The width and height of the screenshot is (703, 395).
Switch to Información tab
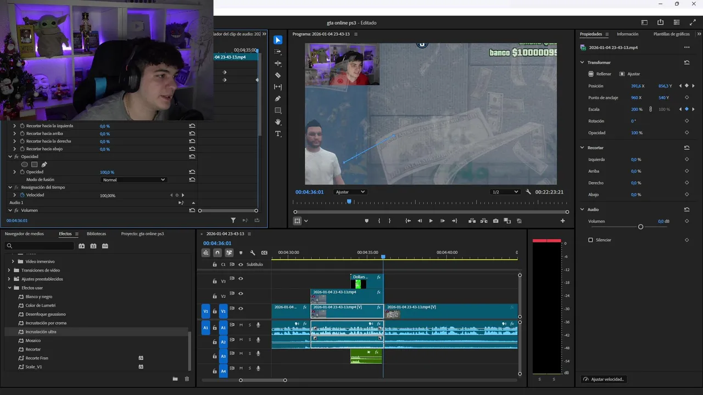pyautogui.click(x=627, y=34)
